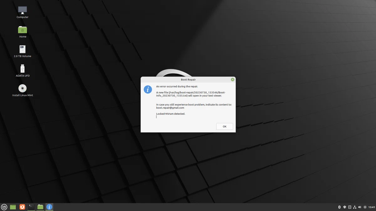The height and width of the screenshot is (211, 376).
Task: Click 'An error occurred during the repair.' text
Action: pyautogui.click(x=177, y=86)
